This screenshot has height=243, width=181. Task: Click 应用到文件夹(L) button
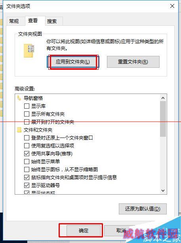coord(72,62)
